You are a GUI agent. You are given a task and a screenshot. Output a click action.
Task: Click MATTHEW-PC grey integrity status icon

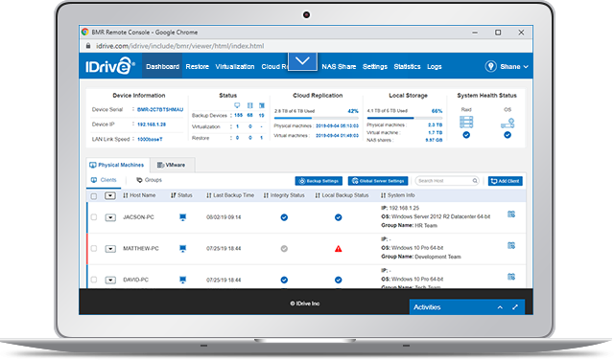[x=284, y=249]
